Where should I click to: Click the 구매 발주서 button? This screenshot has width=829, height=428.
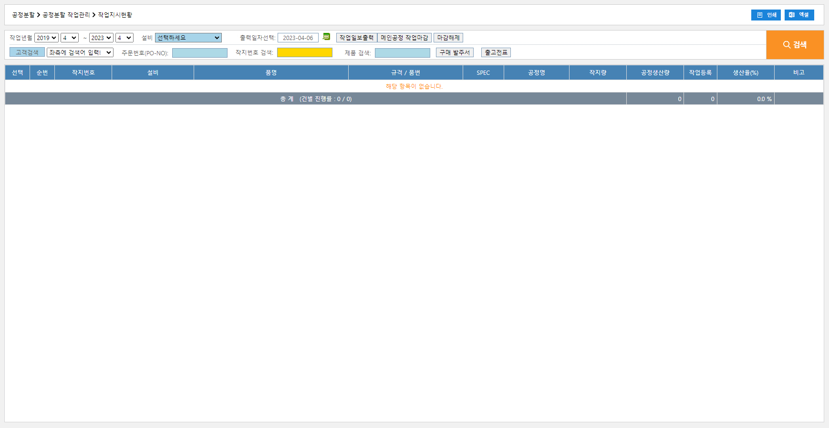(x=455, y=52)
